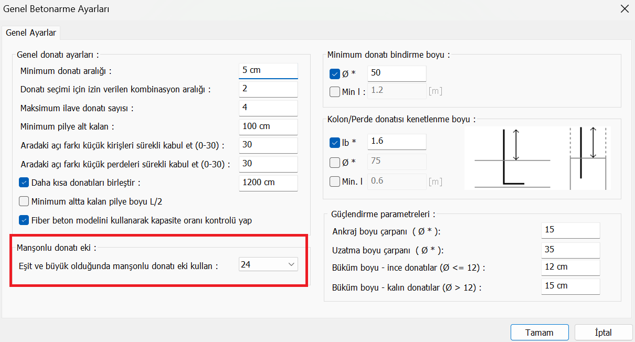Click the İptal button
635x342 pixels.
[x=603, y=333]
